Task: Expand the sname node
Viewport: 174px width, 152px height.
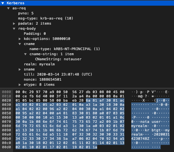Action: [20, 69]
